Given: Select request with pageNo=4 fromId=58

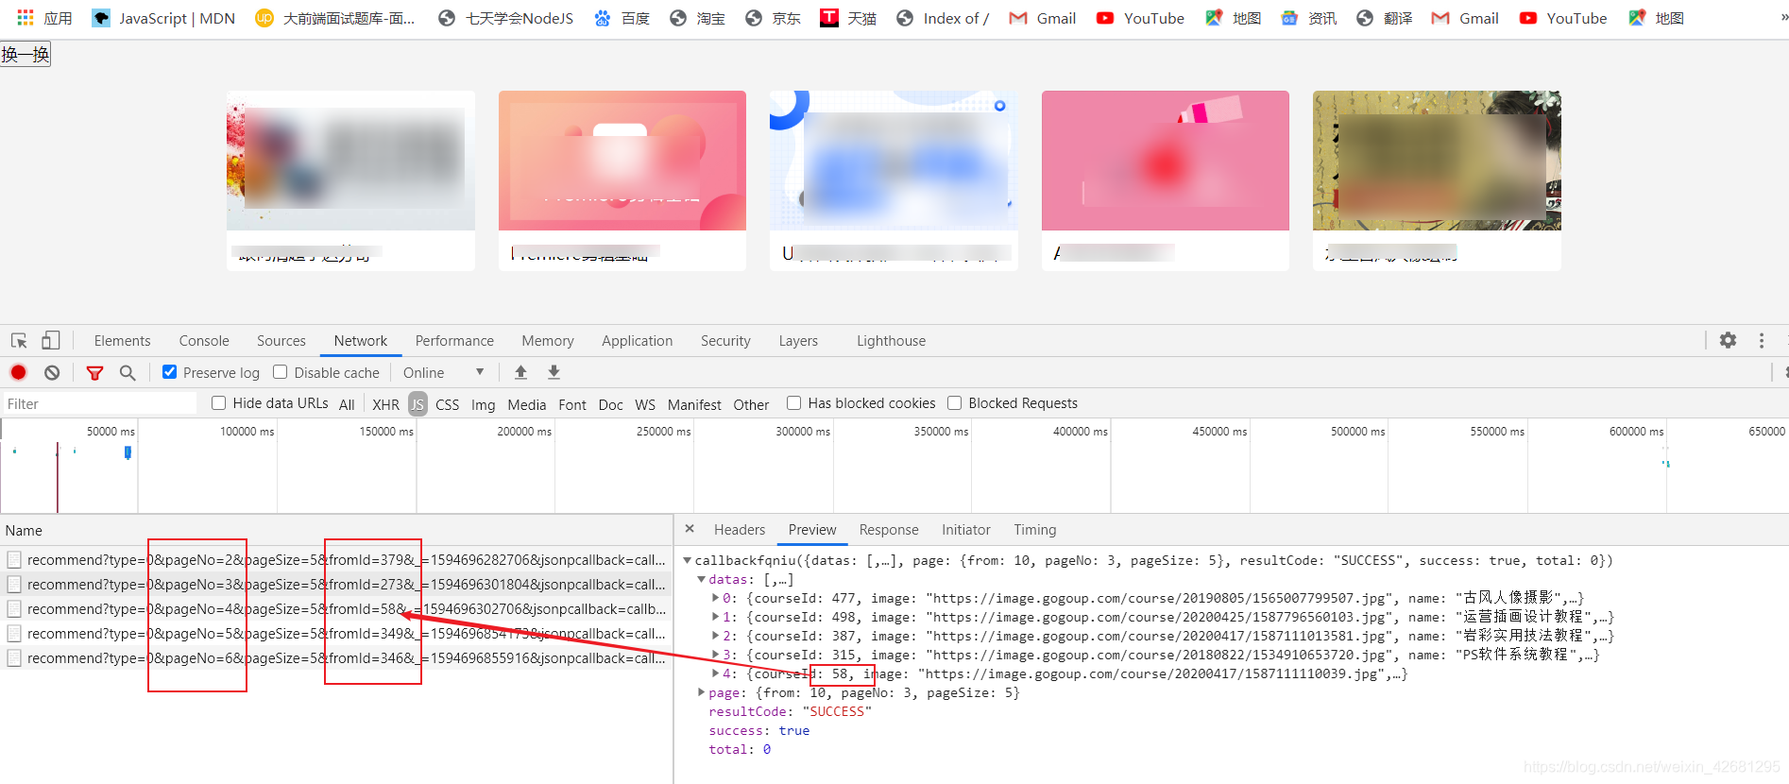Looking at the screenshot, I should pos(337,609).
